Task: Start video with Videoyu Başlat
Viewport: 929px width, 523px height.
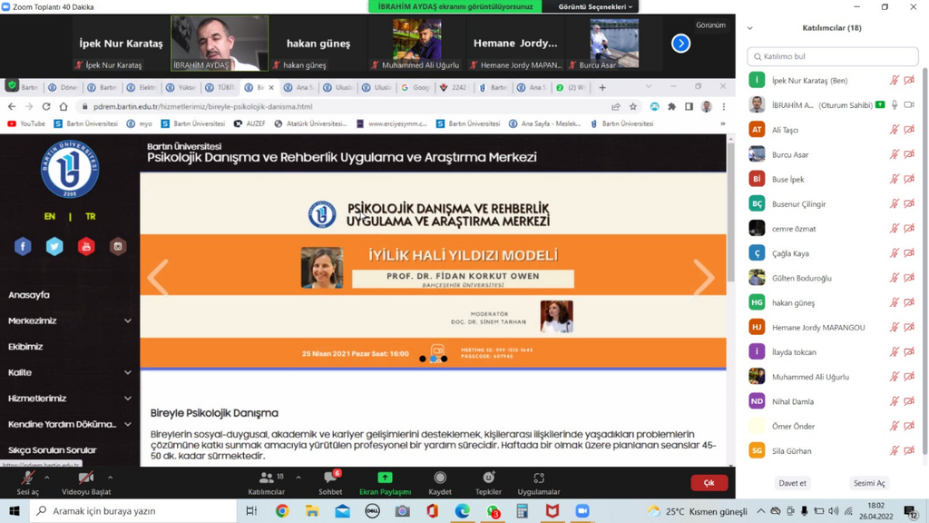Action: pyautogui.click(x=85, y=481)
